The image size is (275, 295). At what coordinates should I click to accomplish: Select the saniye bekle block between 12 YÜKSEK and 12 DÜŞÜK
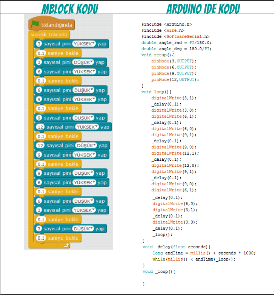(58, 136)
